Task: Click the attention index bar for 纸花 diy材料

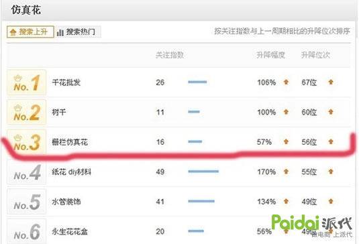Action: 203,172
